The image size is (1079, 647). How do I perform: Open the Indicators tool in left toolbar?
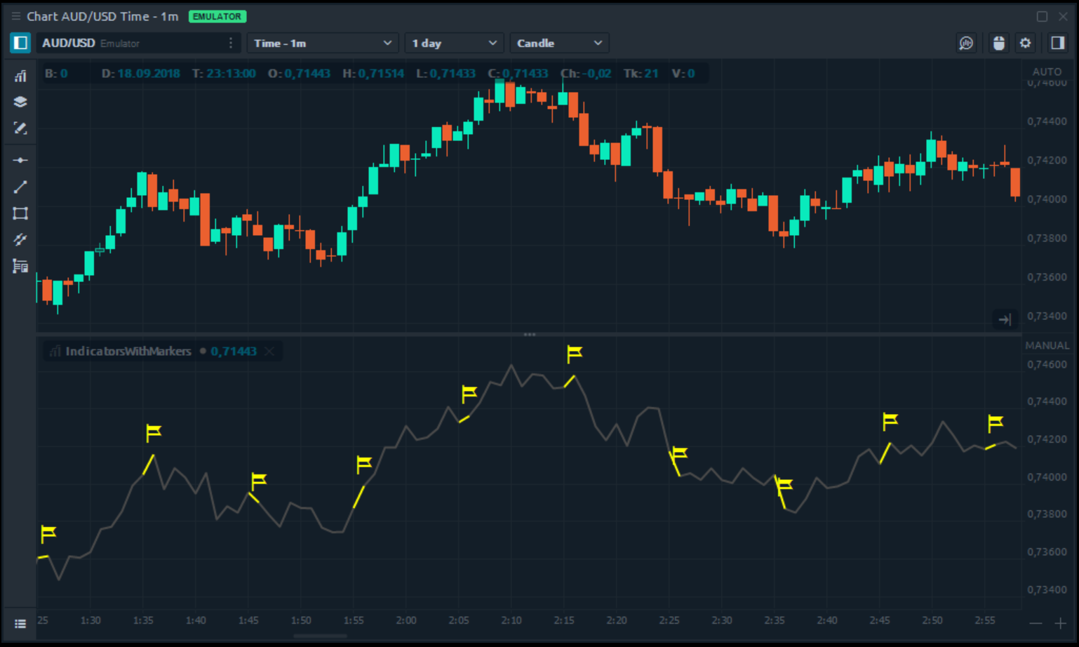20,76
